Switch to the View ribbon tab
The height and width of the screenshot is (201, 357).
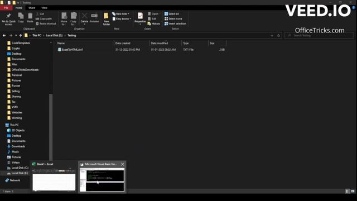point(45,8)
